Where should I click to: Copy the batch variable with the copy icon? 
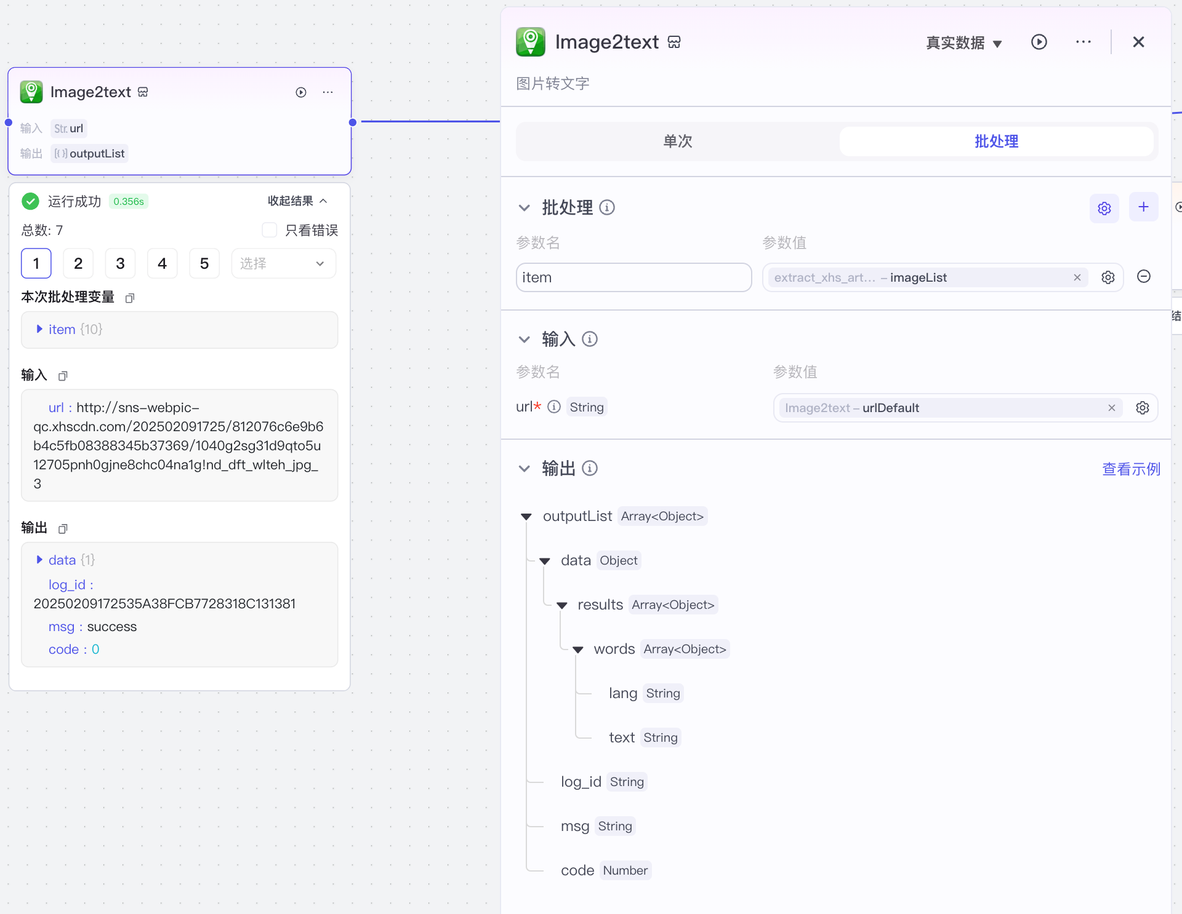tap(130, 298)
